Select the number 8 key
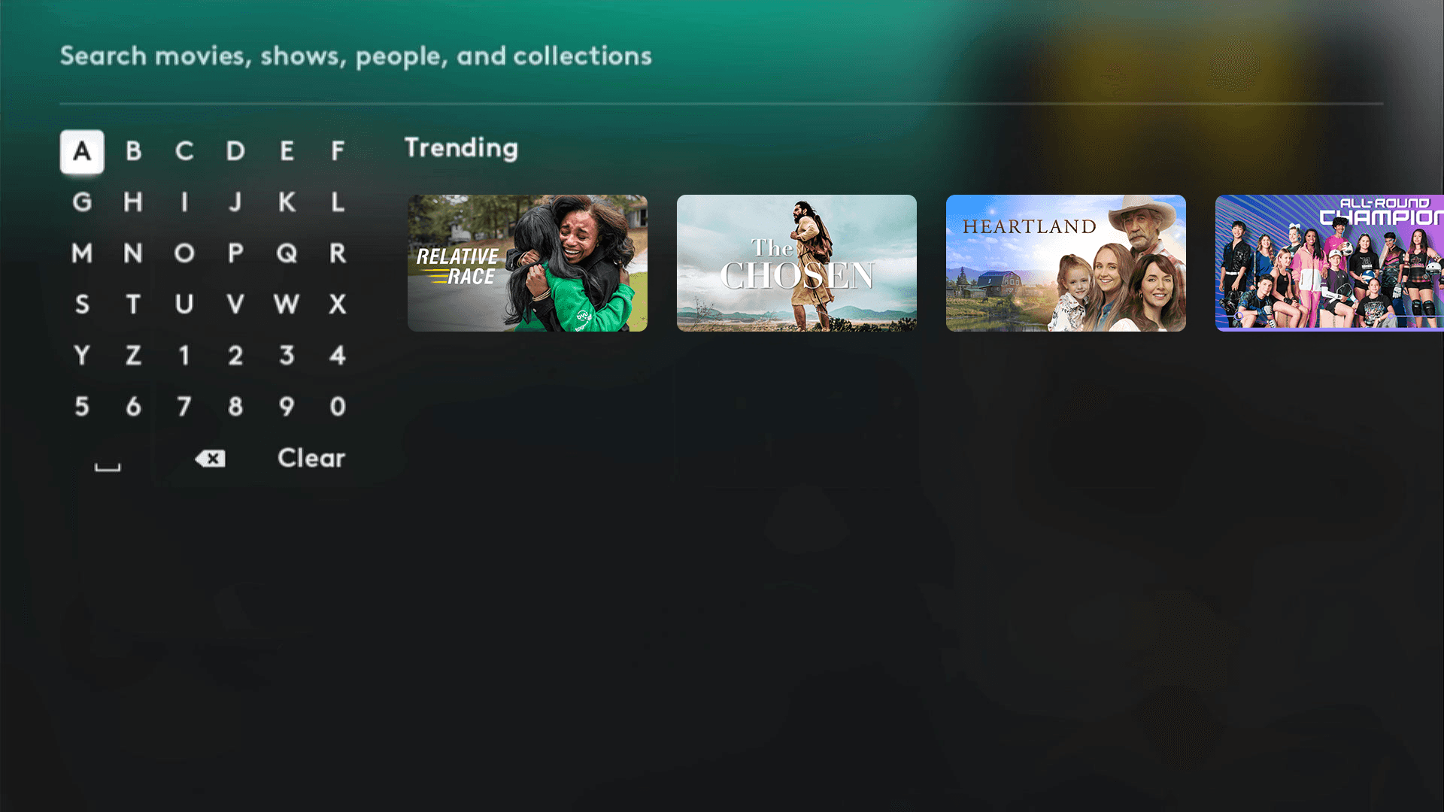1444x812 pixels. (x=235, y=408)
